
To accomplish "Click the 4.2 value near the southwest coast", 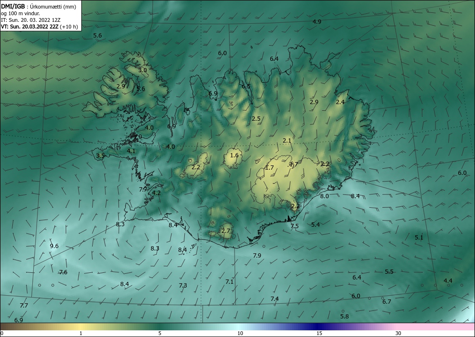I will click(156, 193).
